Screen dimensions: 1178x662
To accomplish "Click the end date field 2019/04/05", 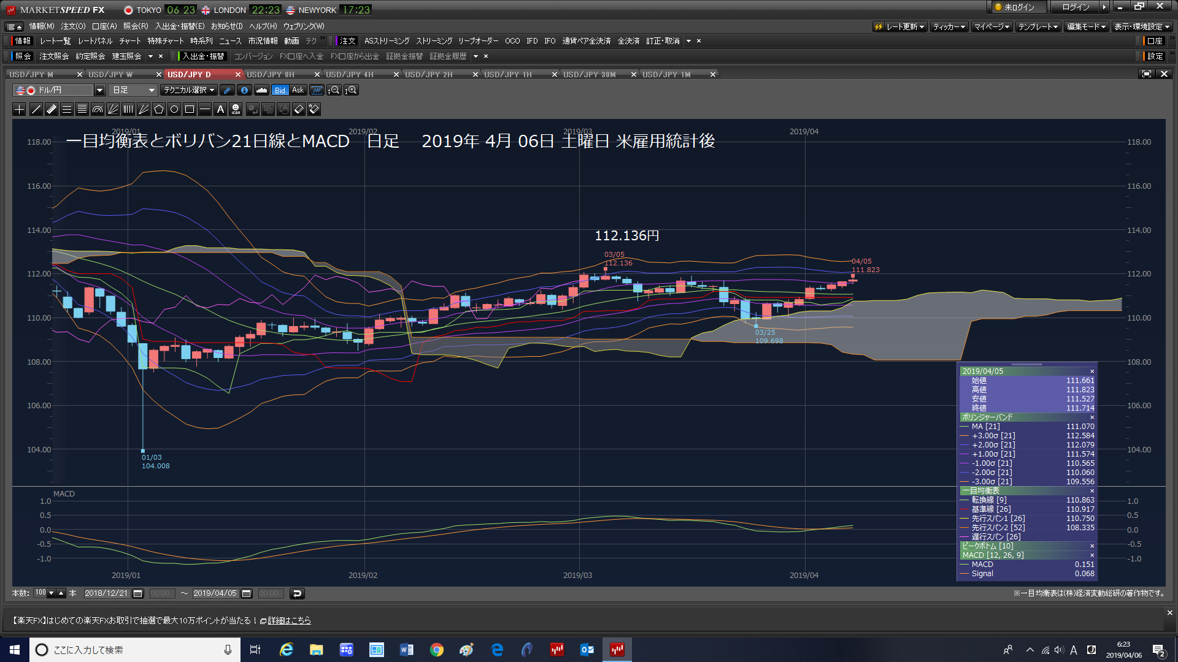I will 215,593.
